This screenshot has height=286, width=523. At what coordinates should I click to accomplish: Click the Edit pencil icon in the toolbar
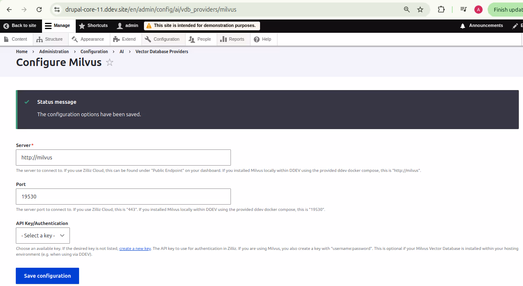point(516,26)
